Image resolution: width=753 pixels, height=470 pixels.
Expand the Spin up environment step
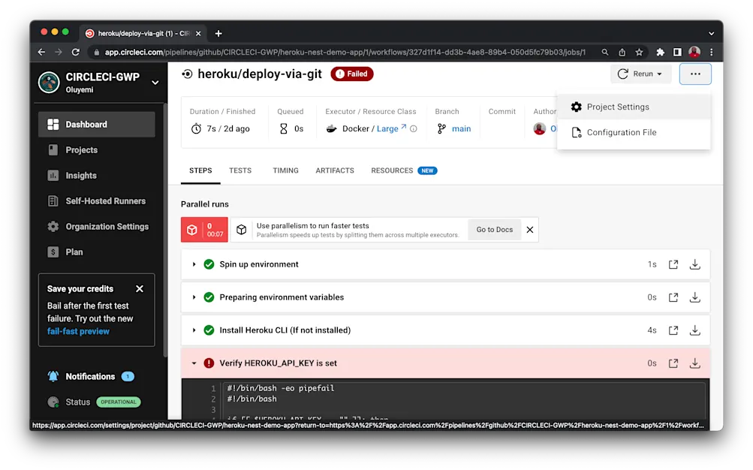194,264
